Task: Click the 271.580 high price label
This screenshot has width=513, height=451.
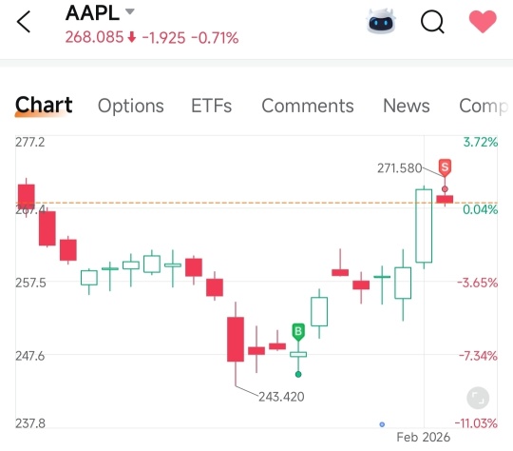Action: click(399, 168)
